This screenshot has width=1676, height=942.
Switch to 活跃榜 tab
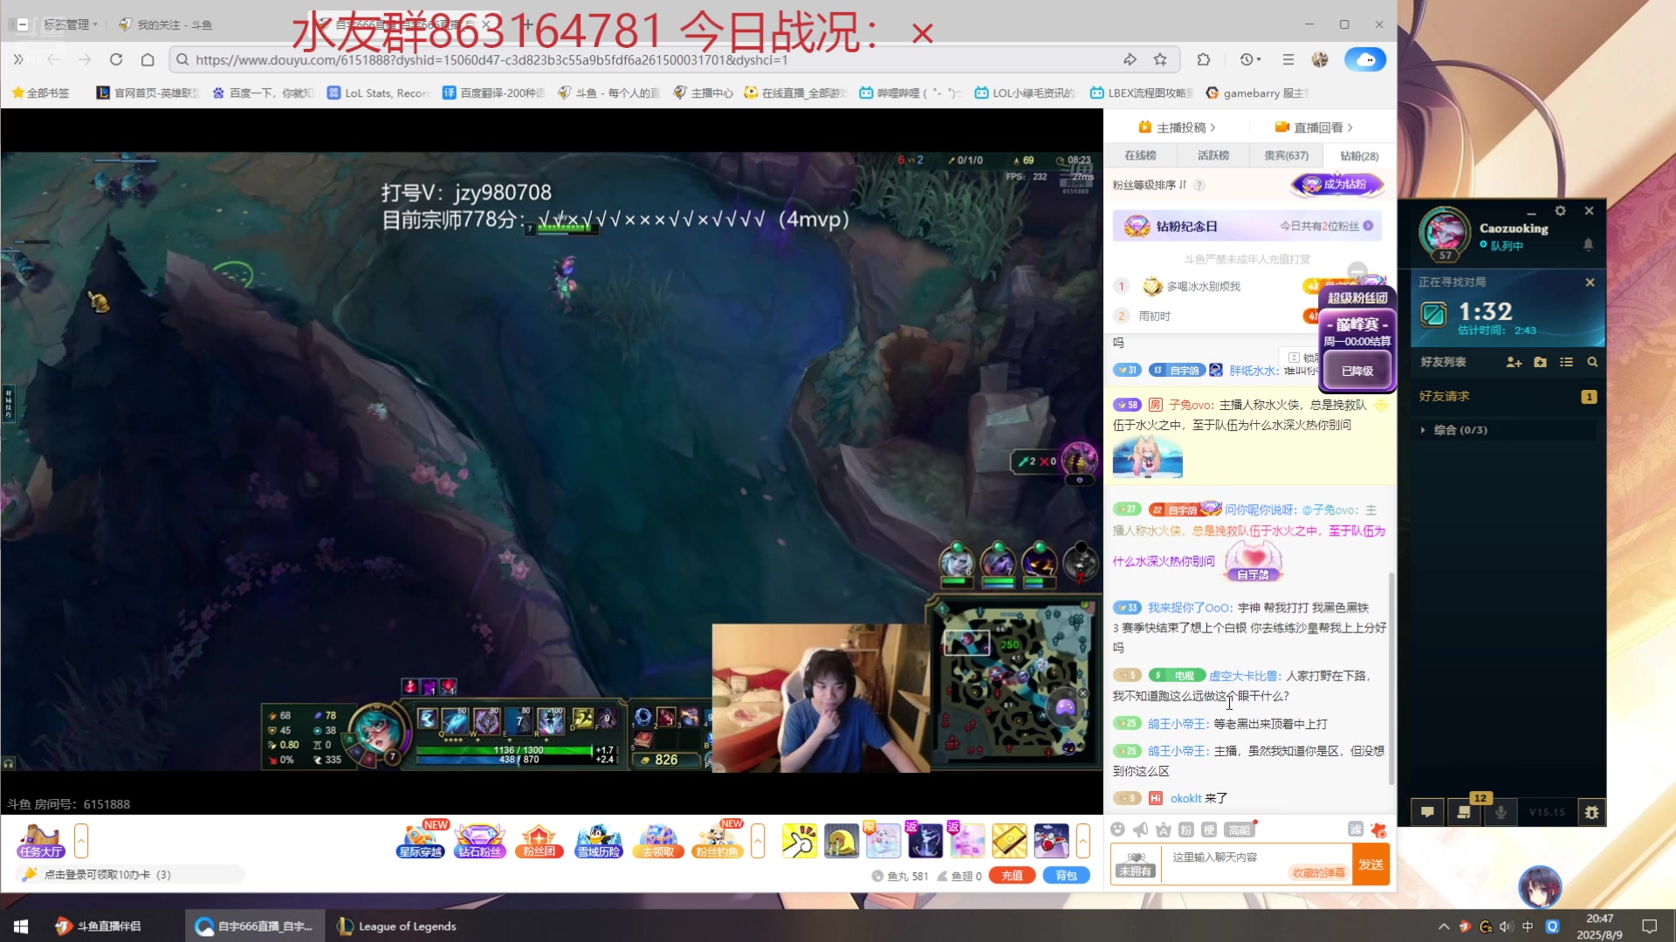click(1213, 155)
